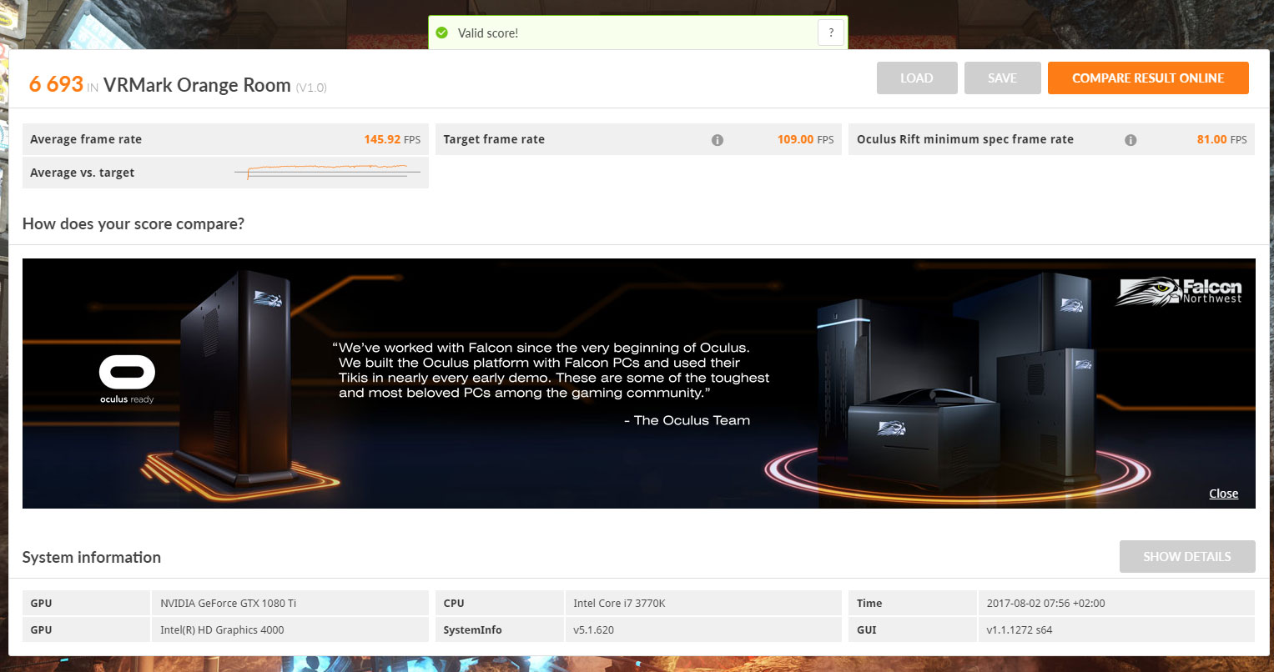Click the How does your score compare heading
The height and width of the screenshot is (672, 1274).
click(x=133, y=223)
